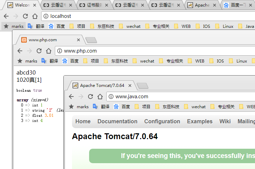Open IOS folder in www.php.com bookmarks bar
The width and height of the screenshot is (255, 169).
(217, 61)
